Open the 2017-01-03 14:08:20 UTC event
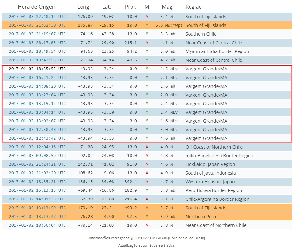 tap(37, 86)
